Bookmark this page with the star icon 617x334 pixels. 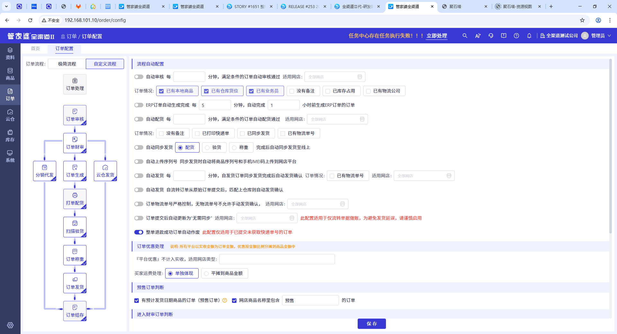pos(582,20)
